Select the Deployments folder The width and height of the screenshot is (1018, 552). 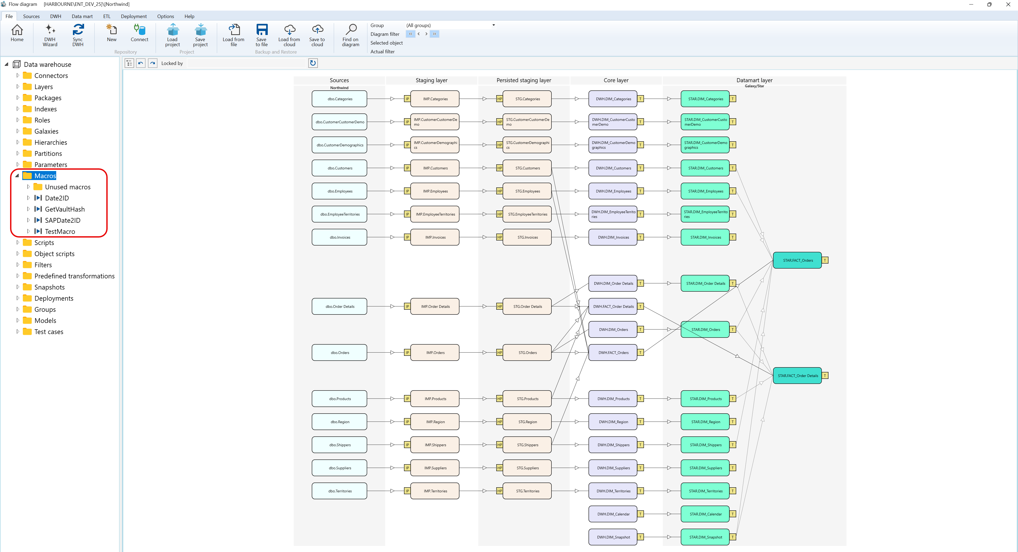pos(54,298)
